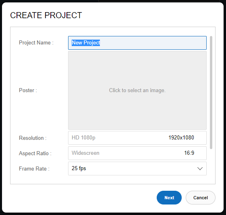This screenshot has height=215, width=226.
Task: Open the 25 fps combo box
Action: (137, 169)
